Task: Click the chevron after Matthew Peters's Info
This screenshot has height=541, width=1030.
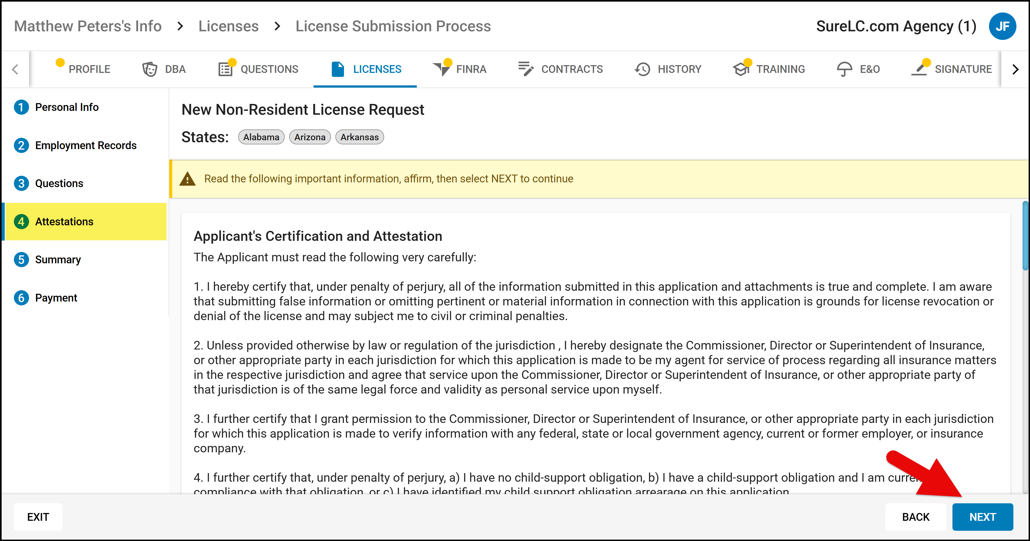Action: pos(180,26)
